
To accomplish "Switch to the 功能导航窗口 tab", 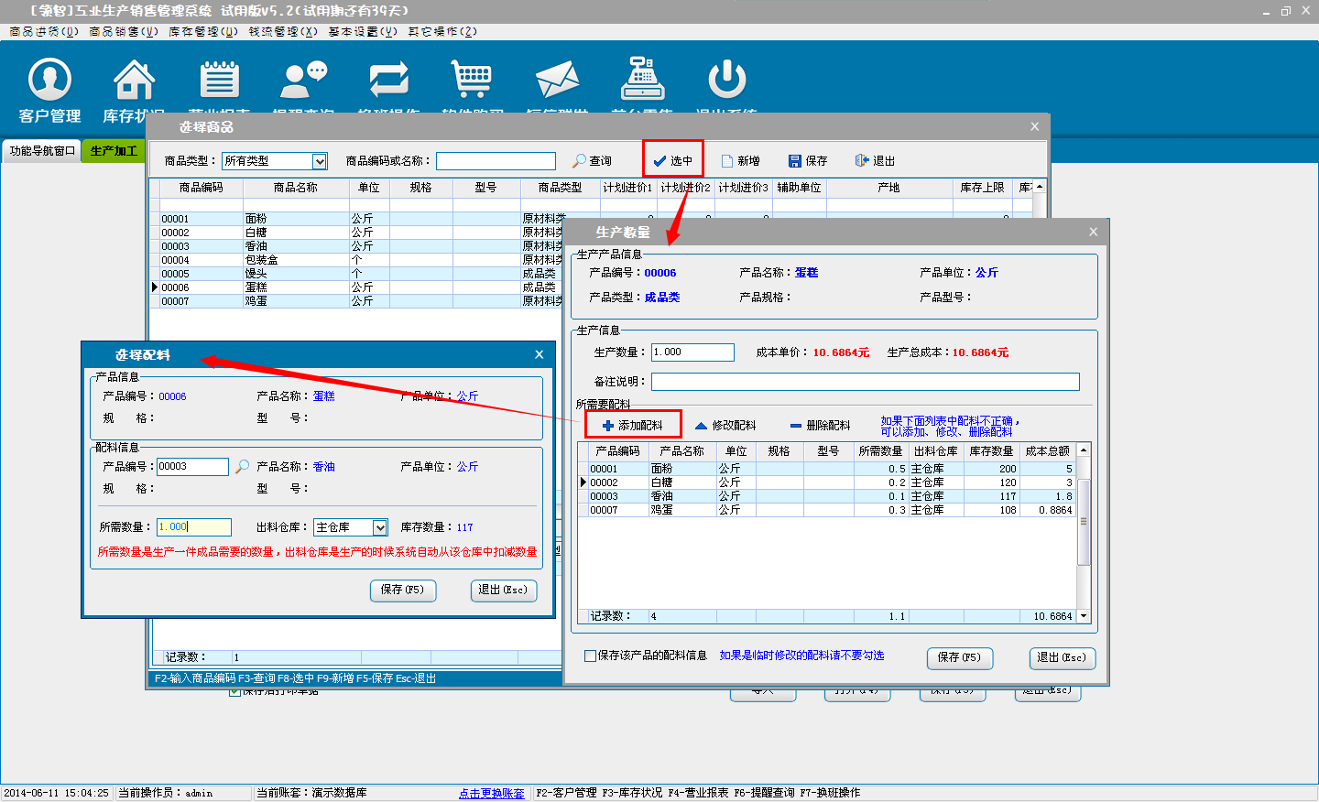I will click(x=41, y=151).
